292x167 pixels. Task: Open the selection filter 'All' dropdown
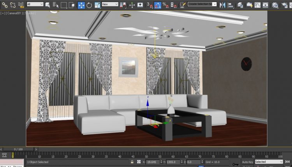click(35, 4)
